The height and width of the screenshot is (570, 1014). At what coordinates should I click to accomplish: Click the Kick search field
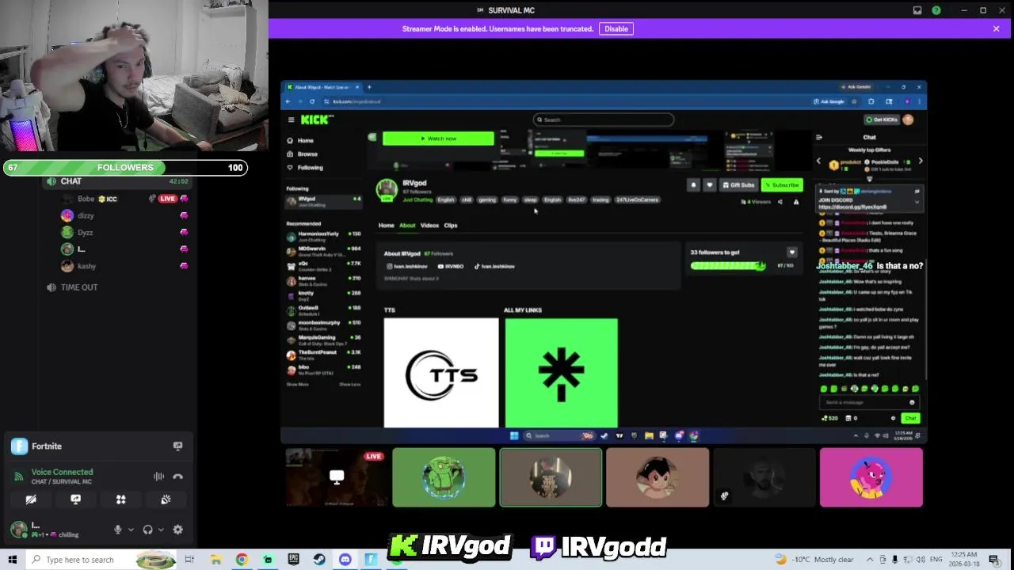[x=604, y=120]
